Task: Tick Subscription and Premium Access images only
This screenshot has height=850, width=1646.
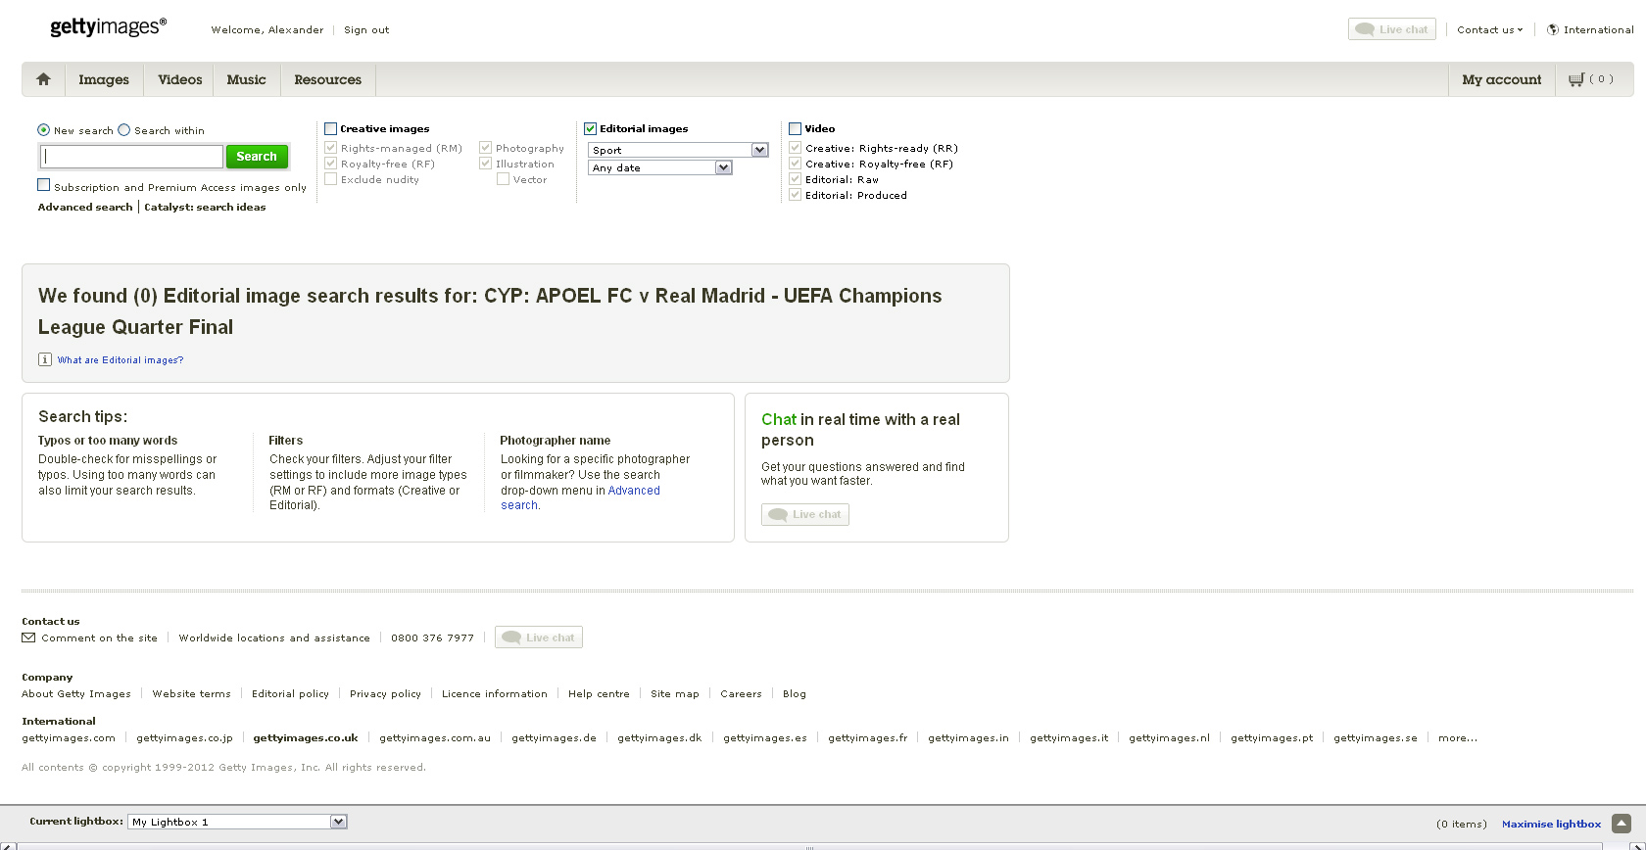Action: pyautogui.click(x=43, y=184)
